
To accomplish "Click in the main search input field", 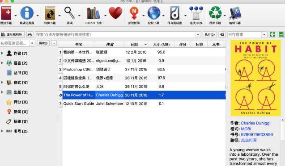I will tap(115, 34).
